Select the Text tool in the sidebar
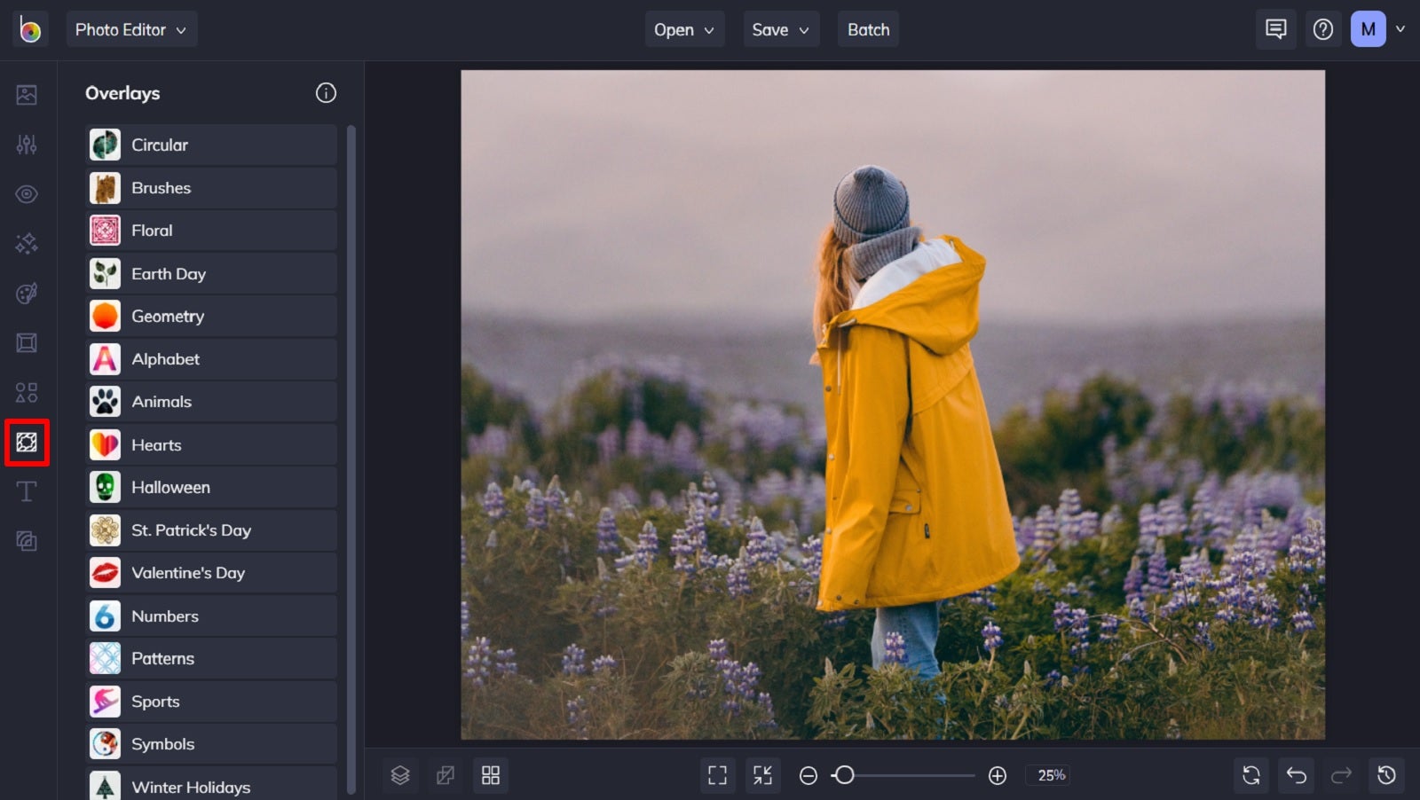Viewport: 1420px width, 800px height. [27, 491]
